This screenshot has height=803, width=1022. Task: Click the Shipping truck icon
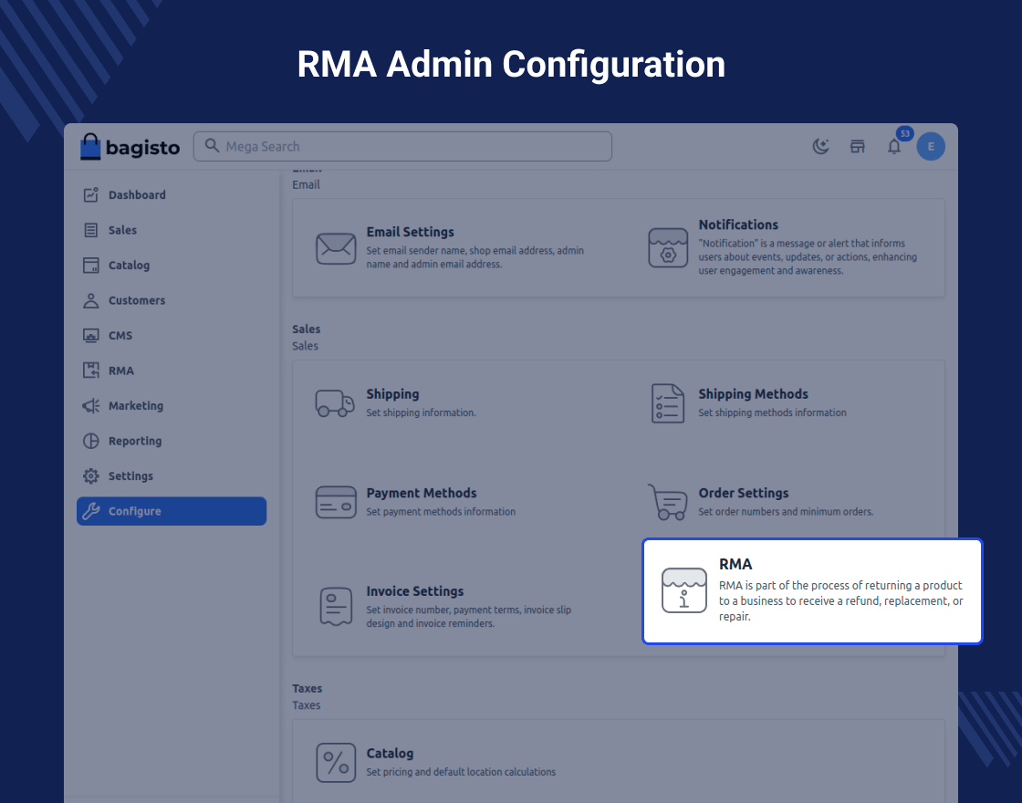tap(335, 403)
